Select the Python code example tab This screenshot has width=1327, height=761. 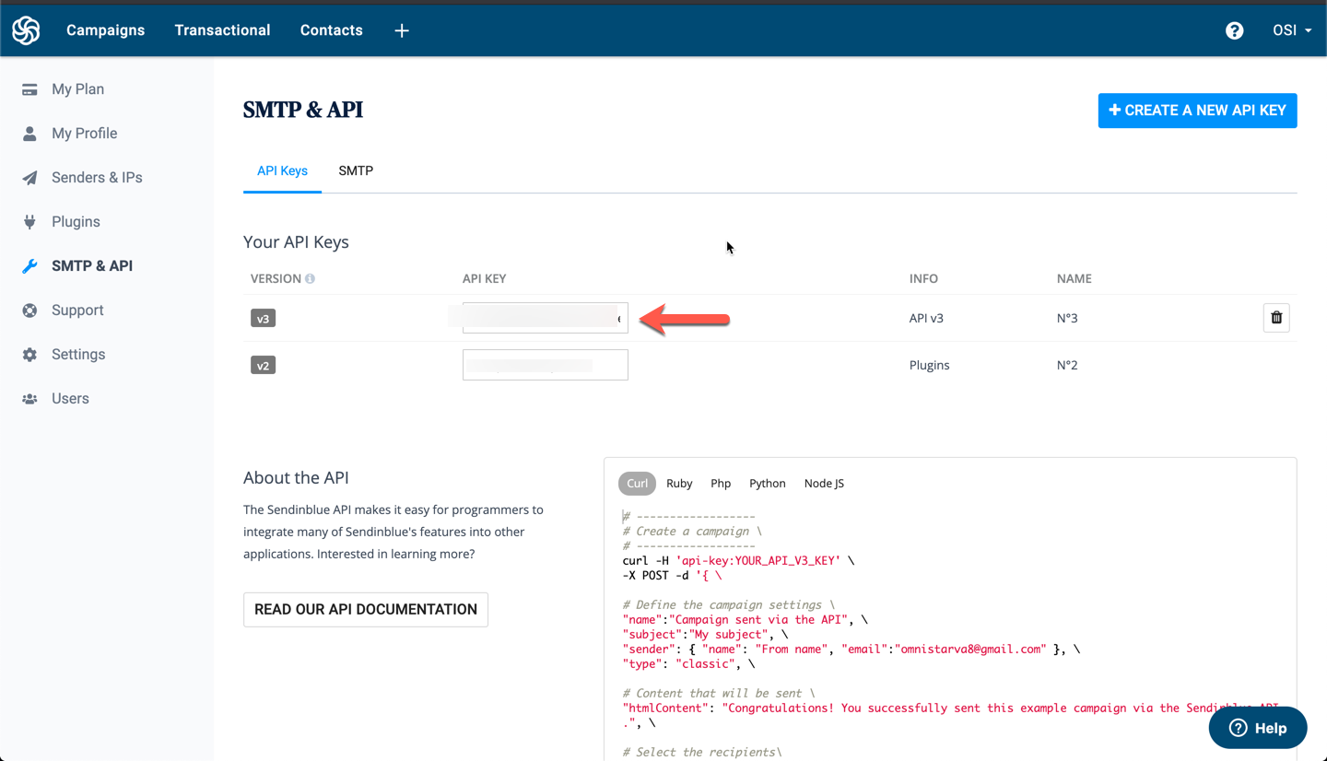point(767,484)
